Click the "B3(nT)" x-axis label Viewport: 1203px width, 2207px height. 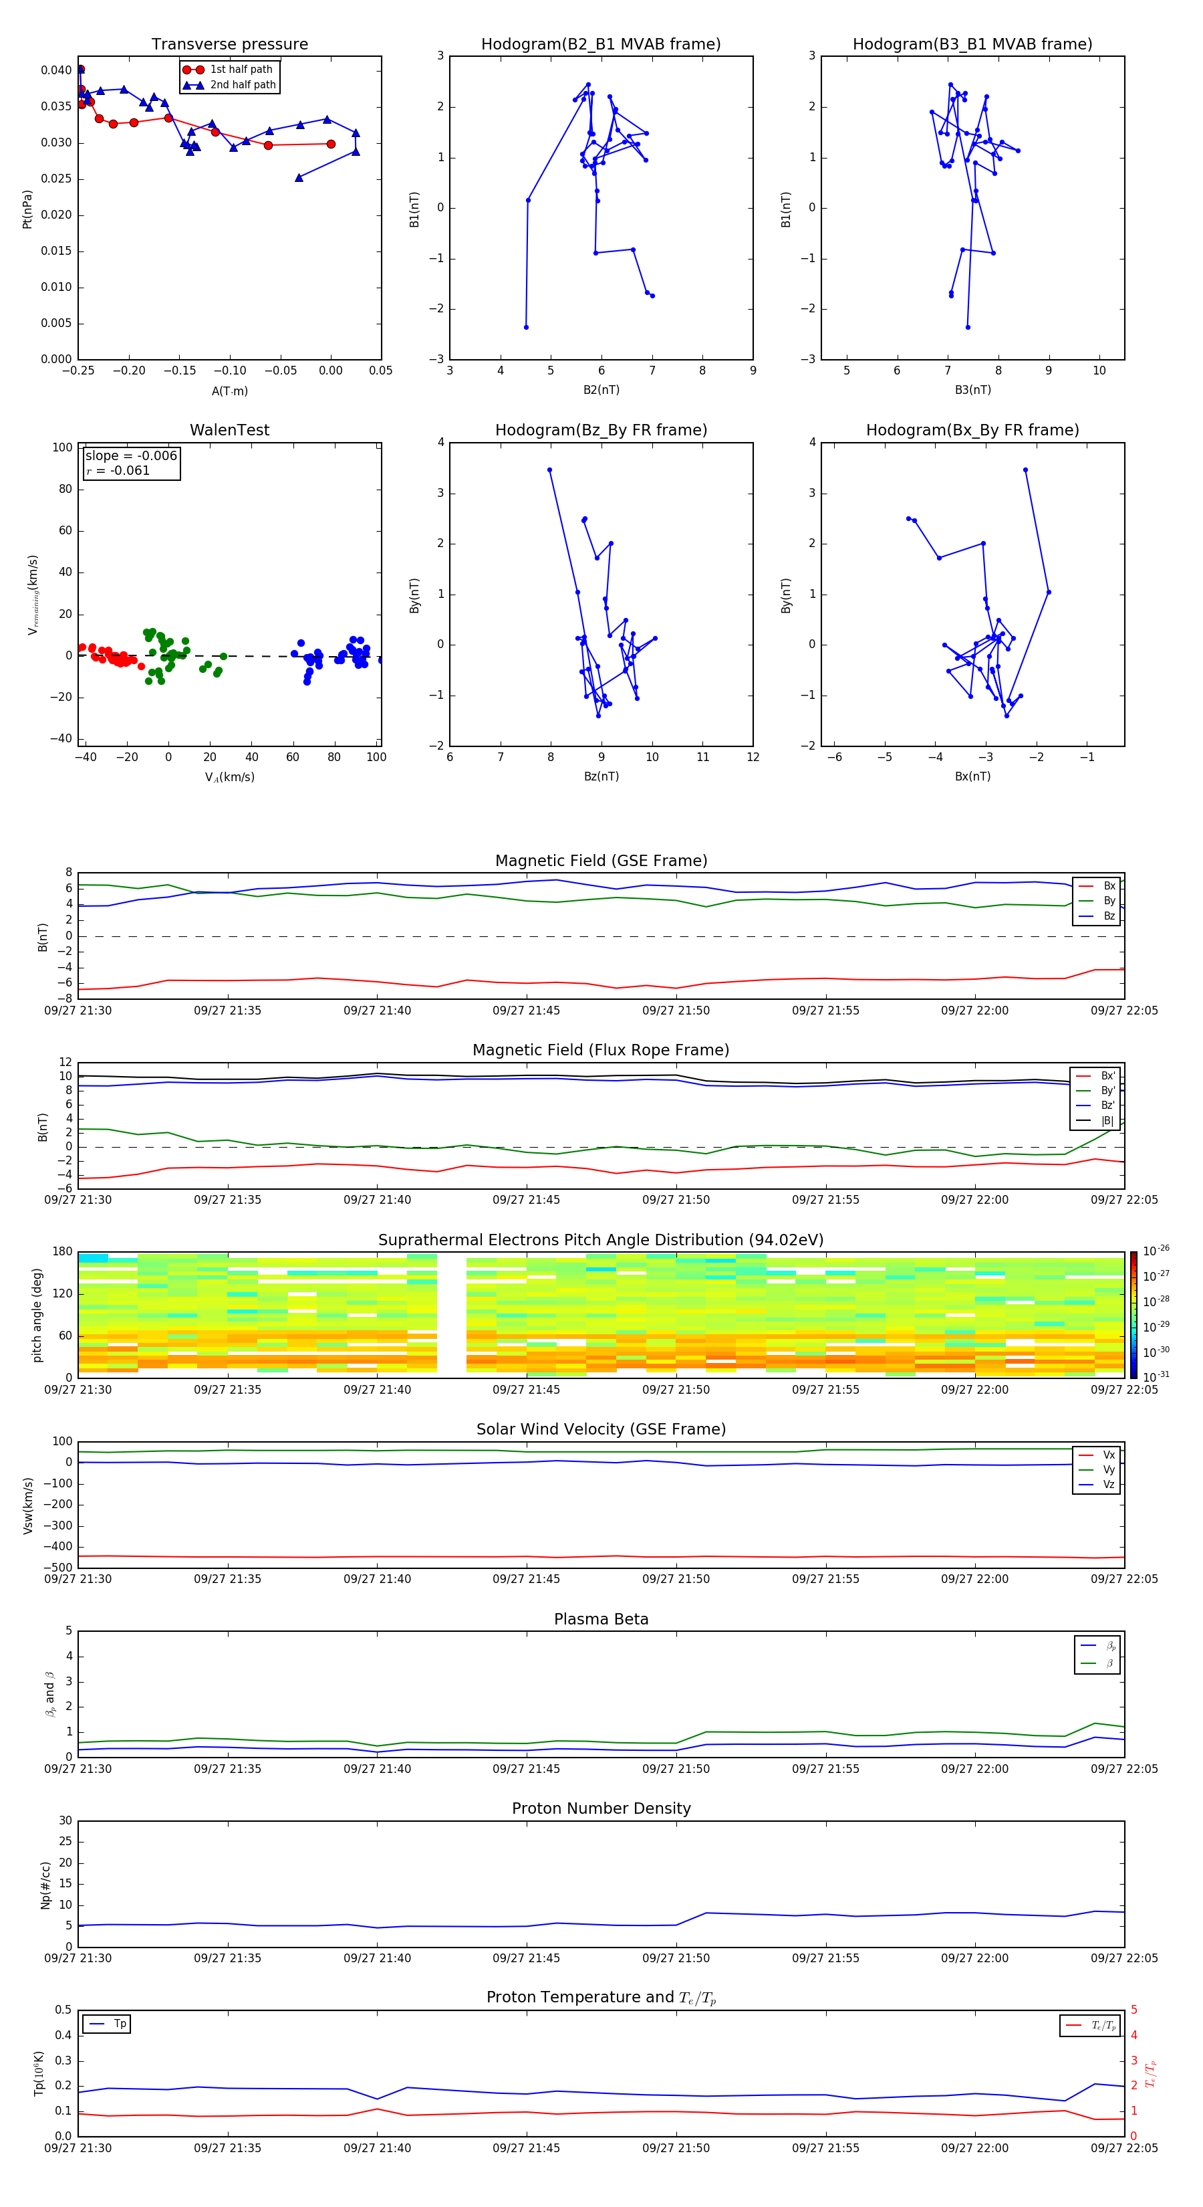[972, 390]
